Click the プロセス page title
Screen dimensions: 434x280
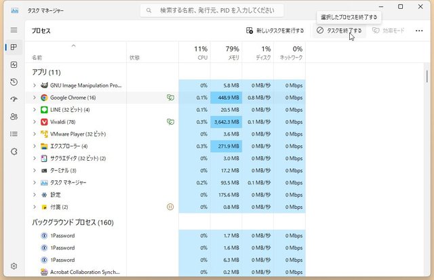(41, 31)
